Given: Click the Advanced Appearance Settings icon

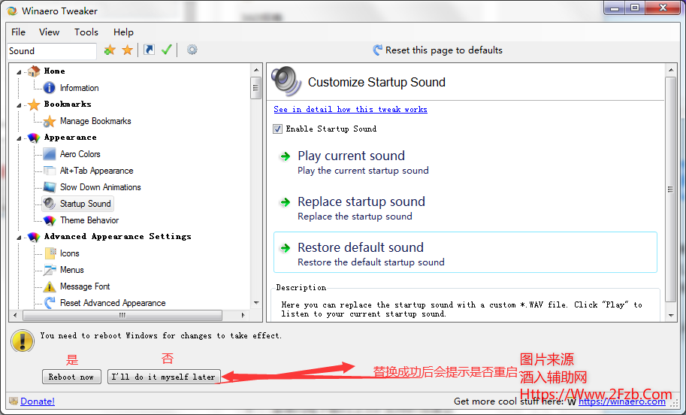Looking at the screenshot, I should [x=34, y=237].
